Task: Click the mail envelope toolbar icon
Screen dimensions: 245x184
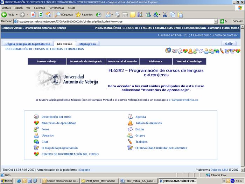Action: [x=108, y=15]
